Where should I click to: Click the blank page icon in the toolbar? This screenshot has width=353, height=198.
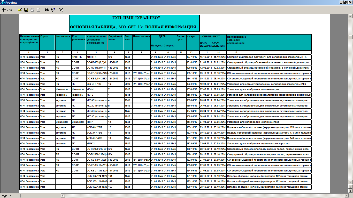coord(39,10)
